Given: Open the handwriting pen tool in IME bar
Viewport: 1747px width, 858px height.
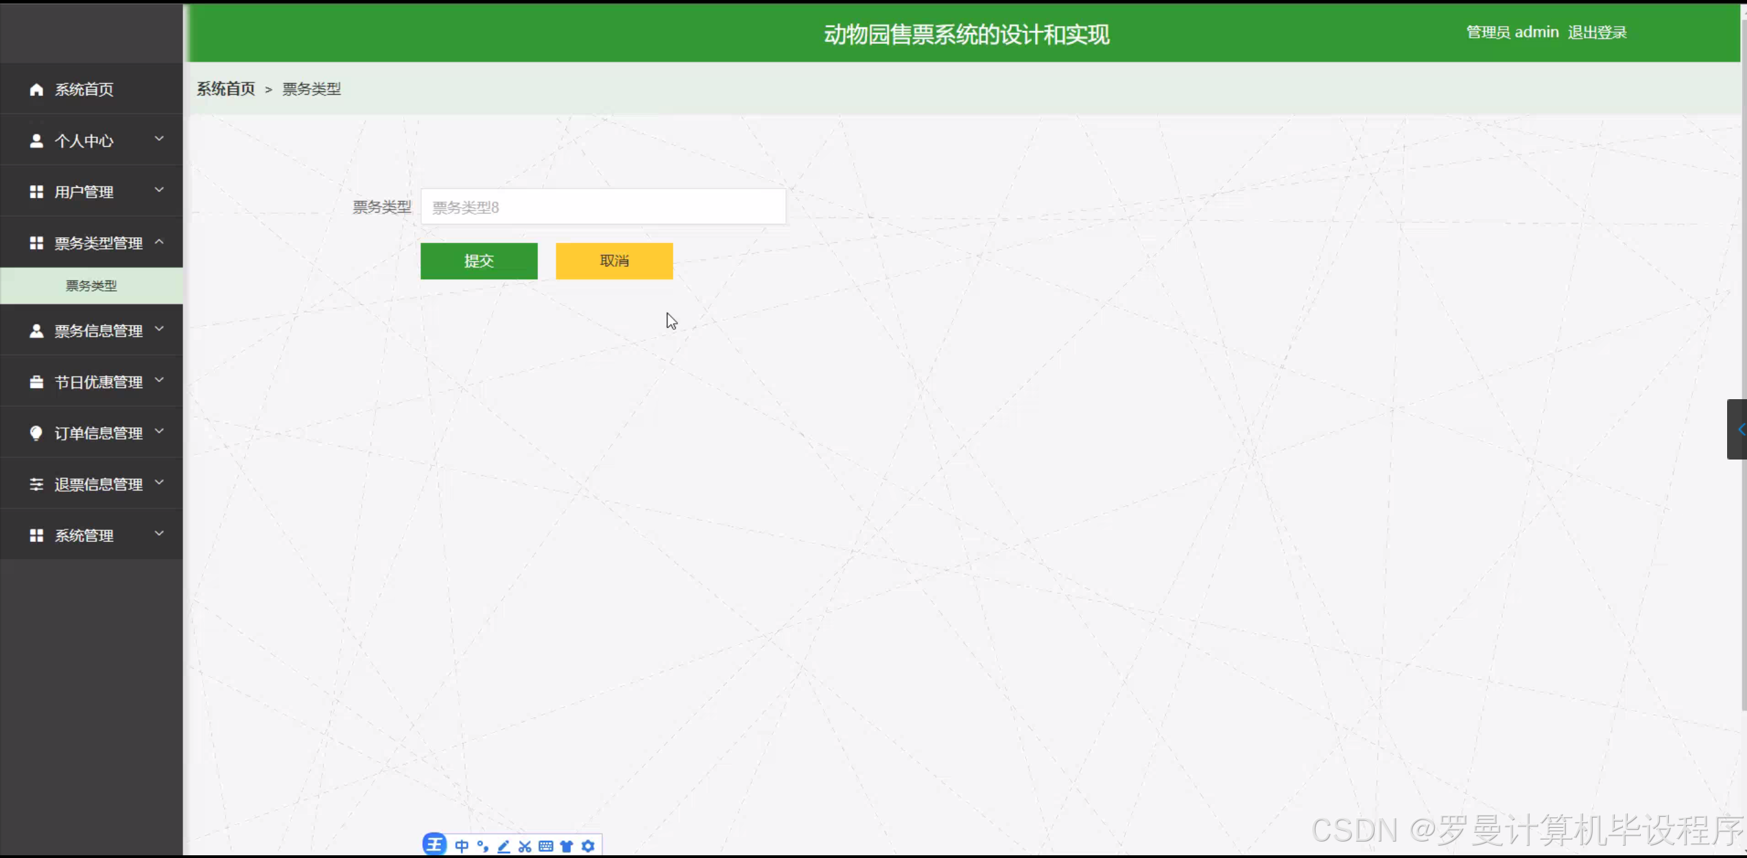Looking at the screenshot, I should [503, 846].
